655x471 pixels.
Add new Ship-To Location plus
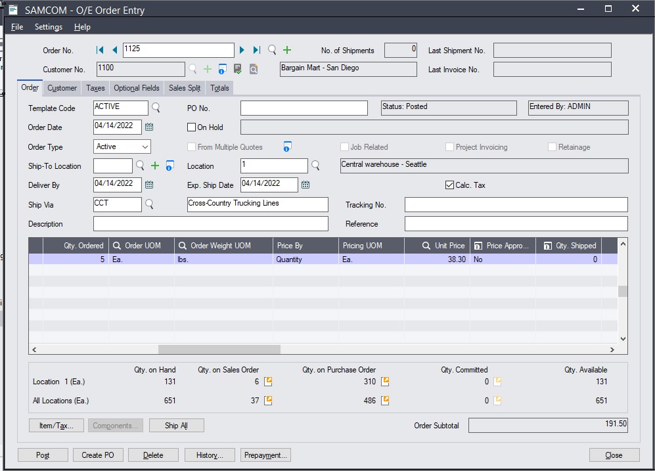click(155, 166)
